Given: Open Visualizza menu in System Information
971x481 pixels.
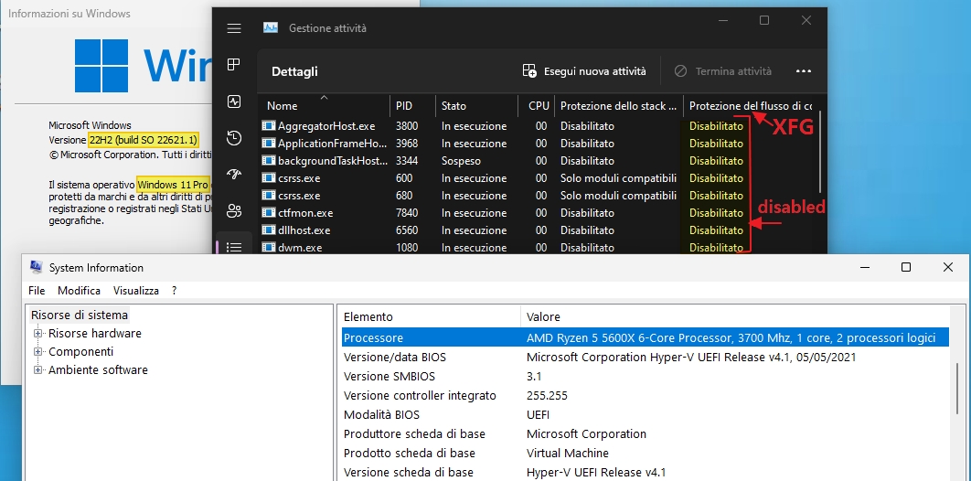Looking at the screenshot, I should (136, 290).
